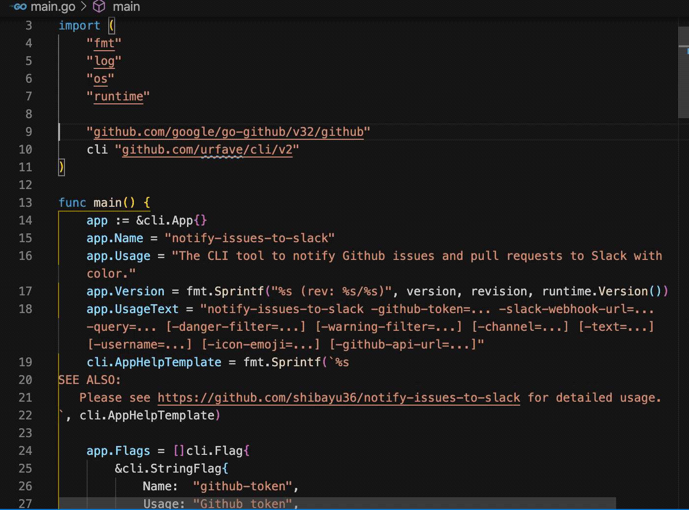Click "app.UsageText" on line 18
The width and height of the screenshot is (689, 510).
pos(133,309)
